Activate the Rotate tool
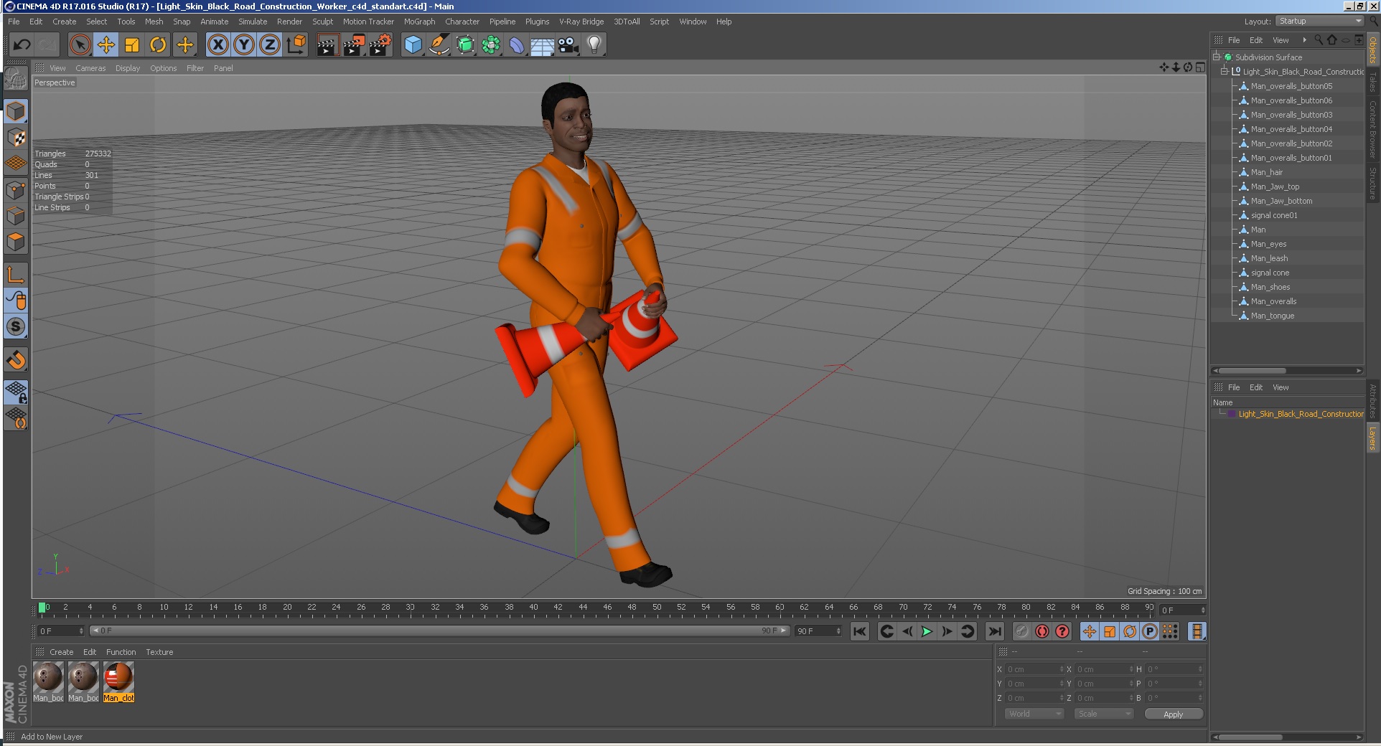1381x746 pixels. [158, 45]
